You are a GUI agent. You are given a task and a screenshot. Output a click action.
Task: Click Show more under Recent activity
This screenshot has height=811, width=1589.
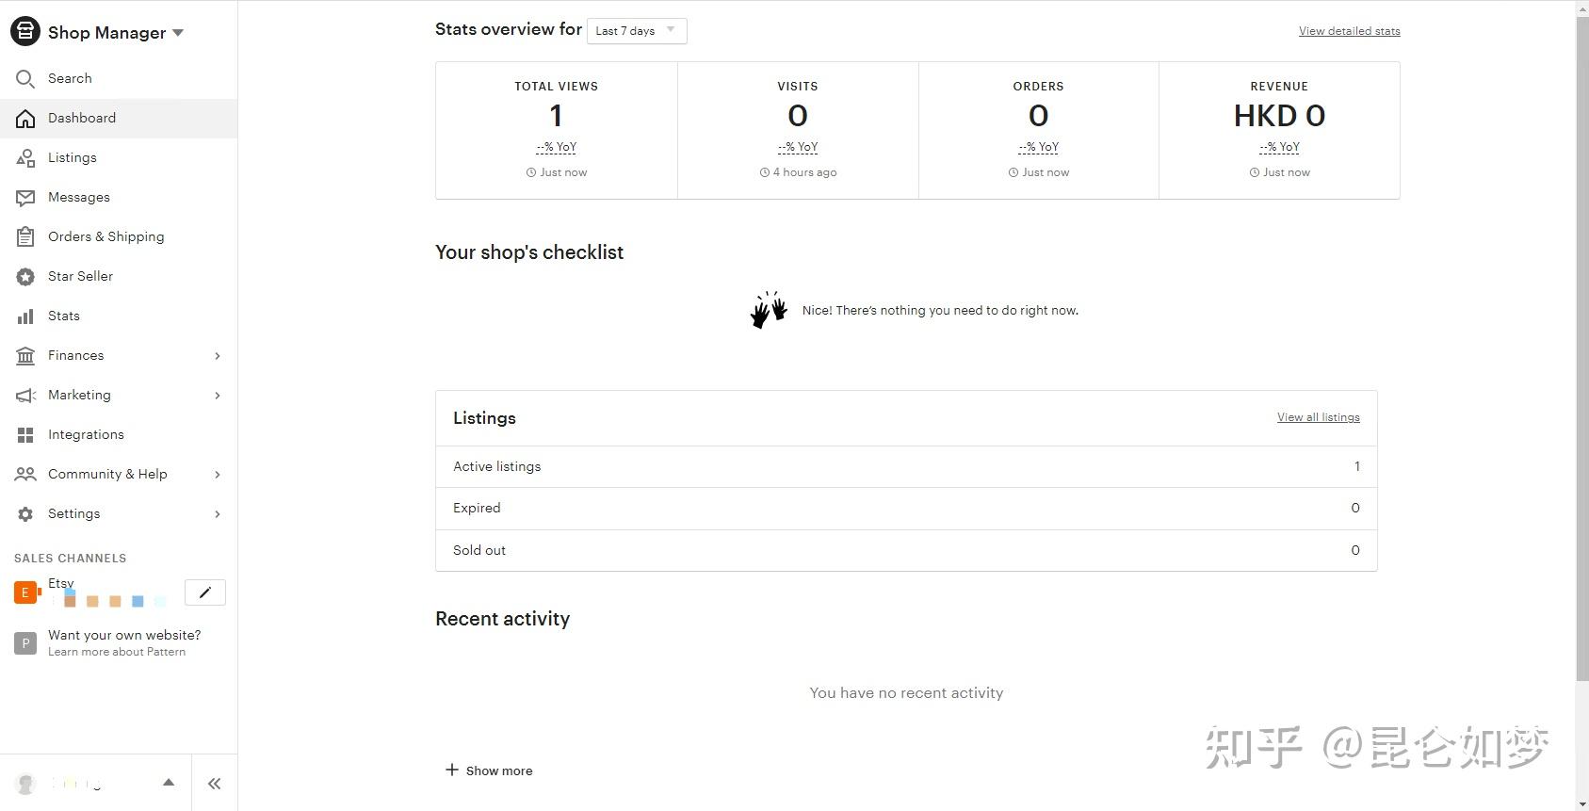(489, 770)
